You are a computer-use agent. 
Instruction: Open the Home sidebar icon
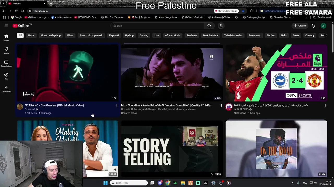6,38
